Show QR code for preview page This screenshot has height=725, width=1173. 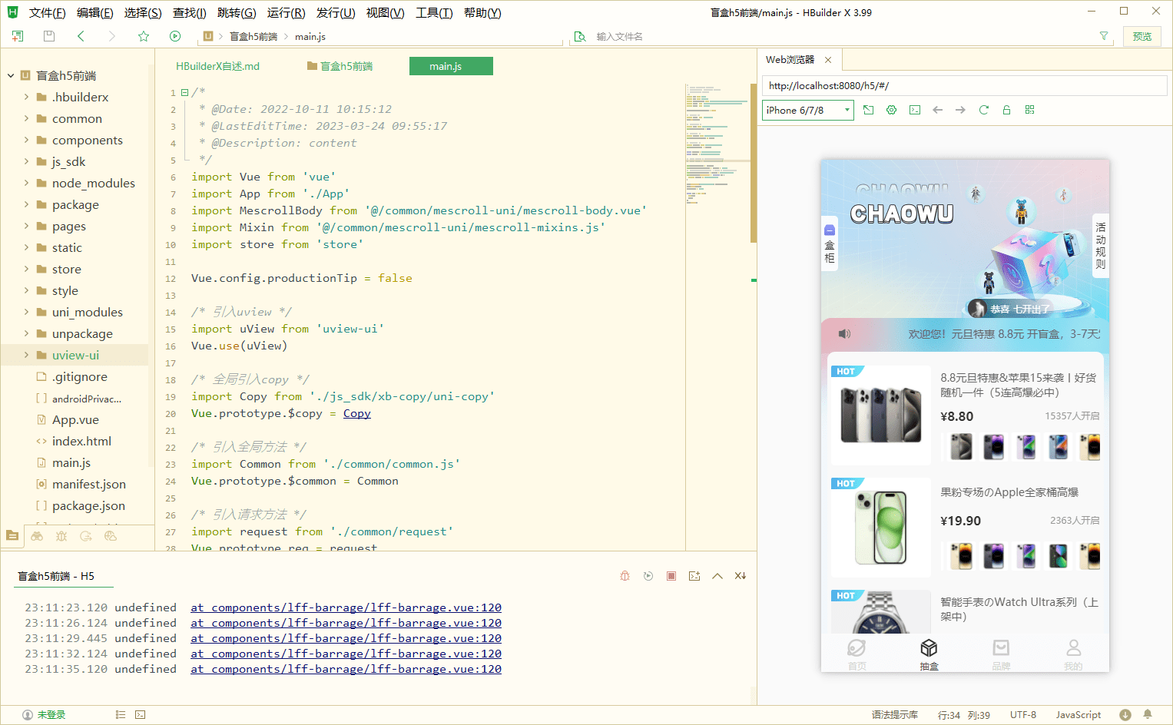tap(1029, 110)
